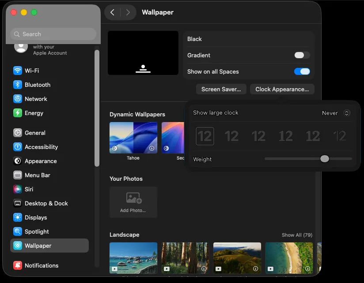The image size is (364, 283).
Task: Click the Displays sun icon
Action: tap(18, 217)
